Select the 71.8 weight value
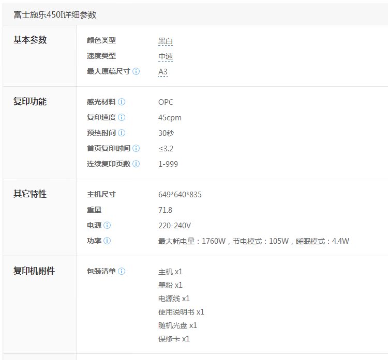 165,210
